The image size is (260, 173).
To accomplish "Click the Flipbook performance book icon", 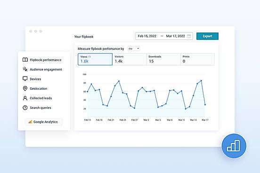I will click(25, 60).
